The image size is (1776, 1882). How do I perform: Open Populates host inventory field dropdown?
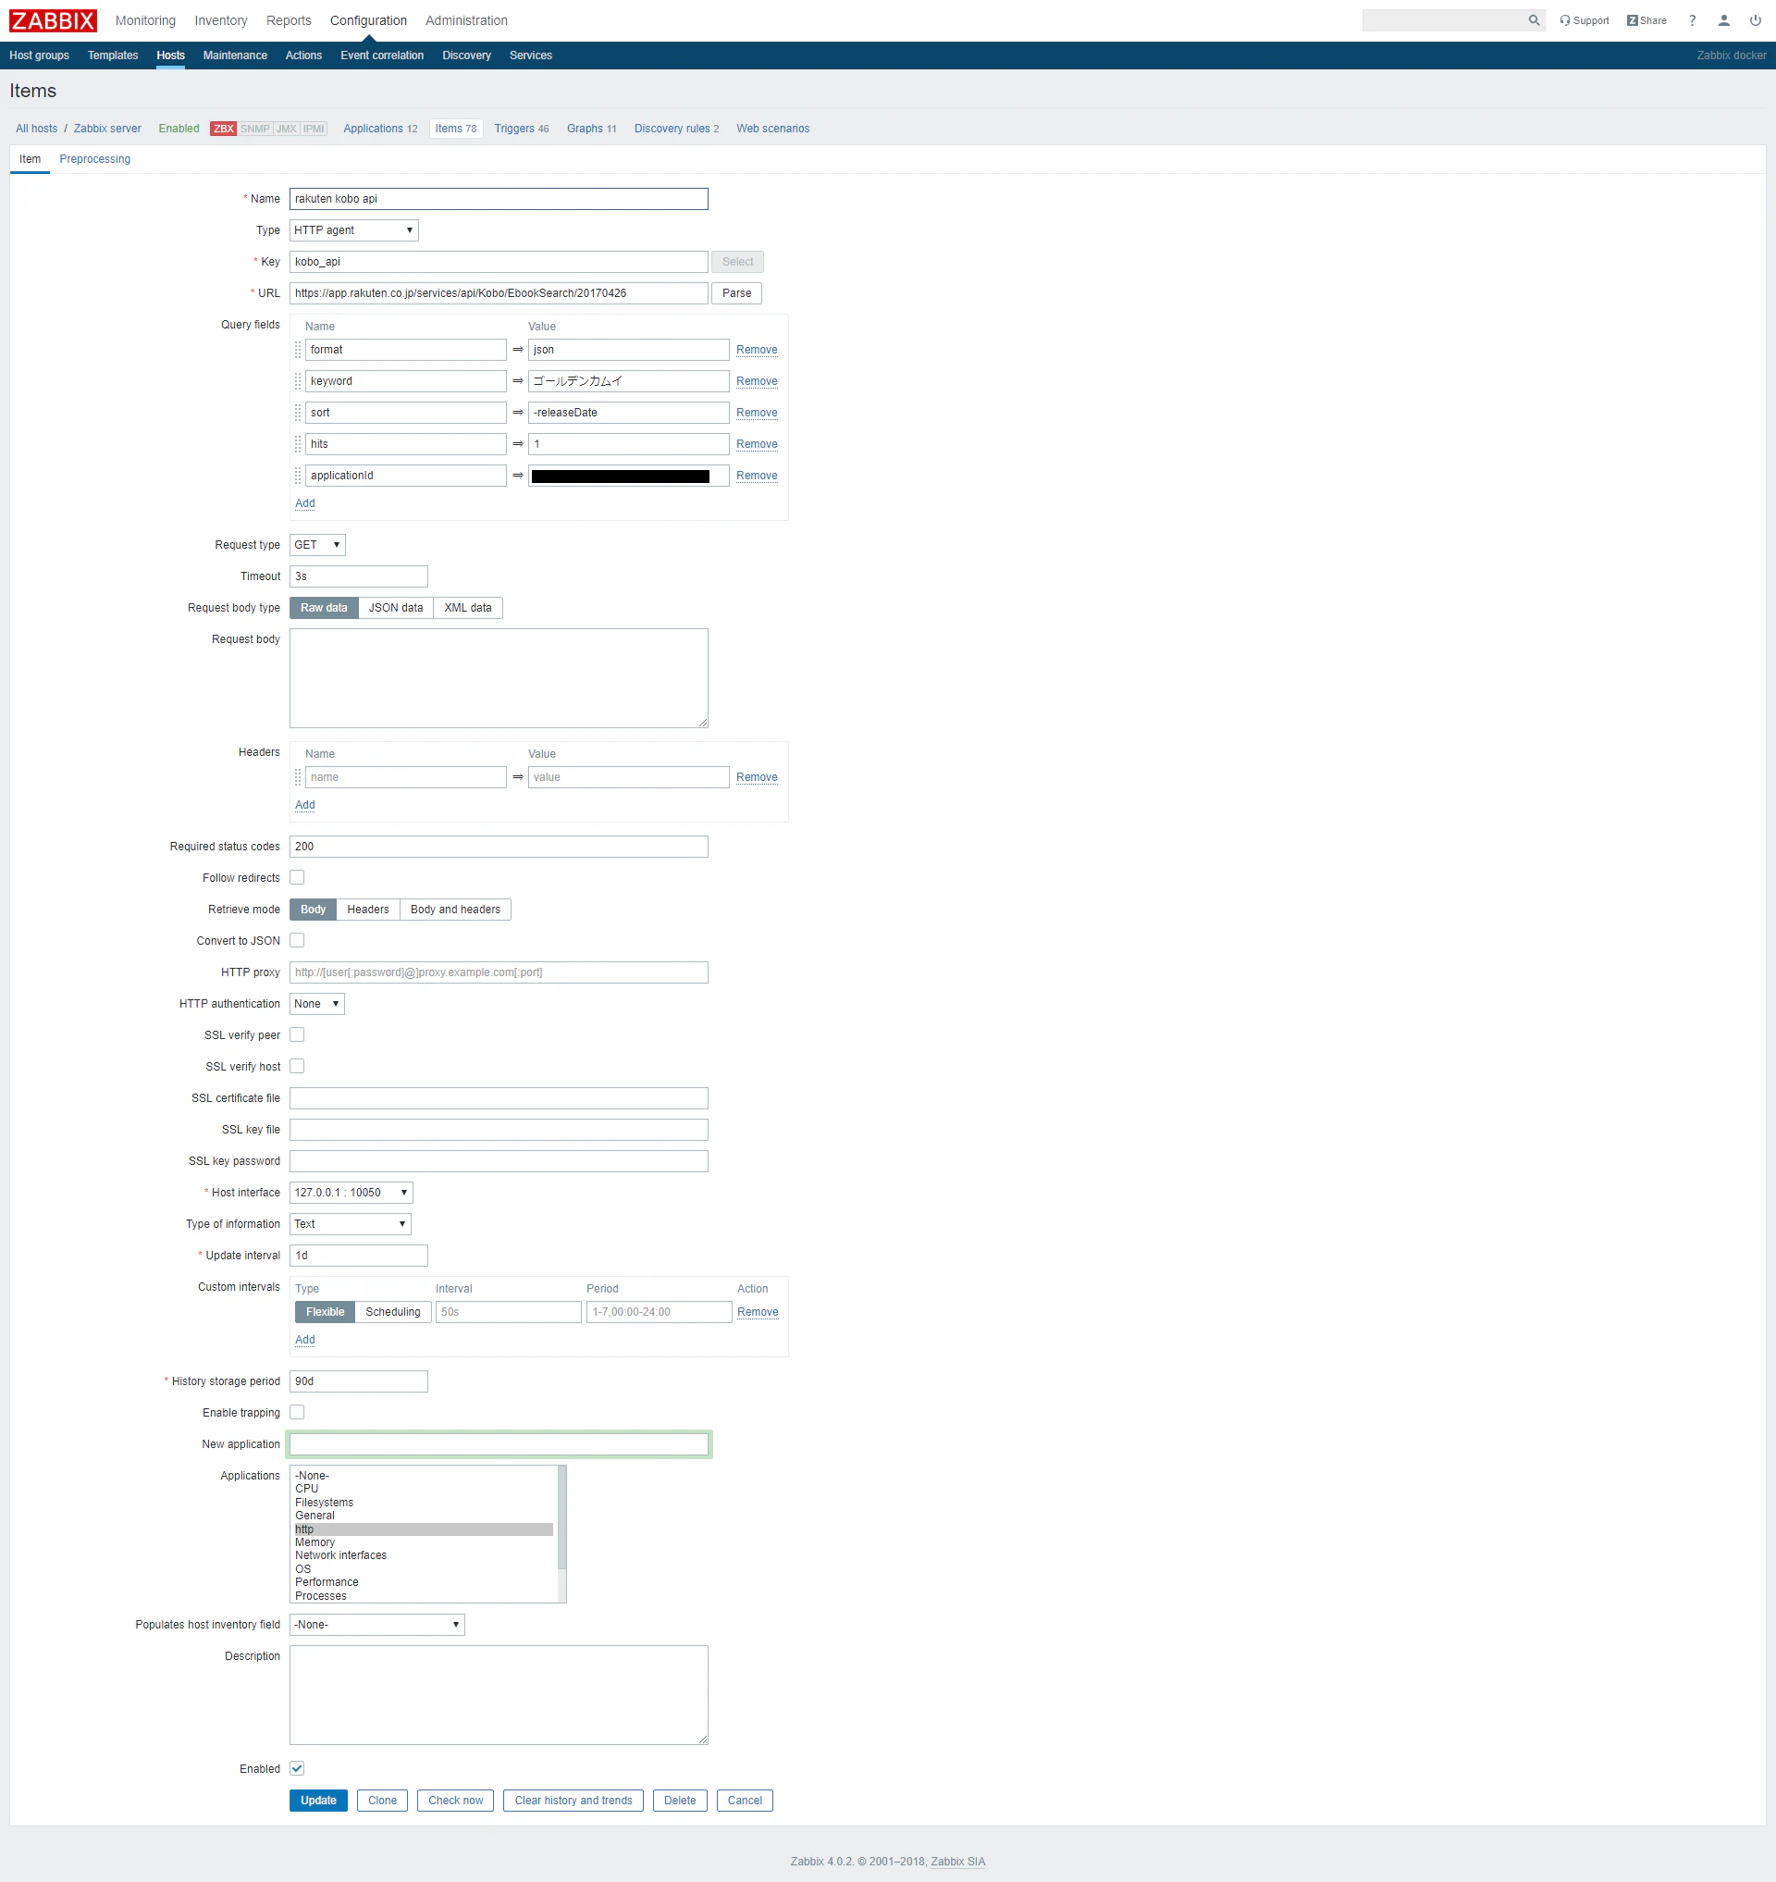[376, 1625]
